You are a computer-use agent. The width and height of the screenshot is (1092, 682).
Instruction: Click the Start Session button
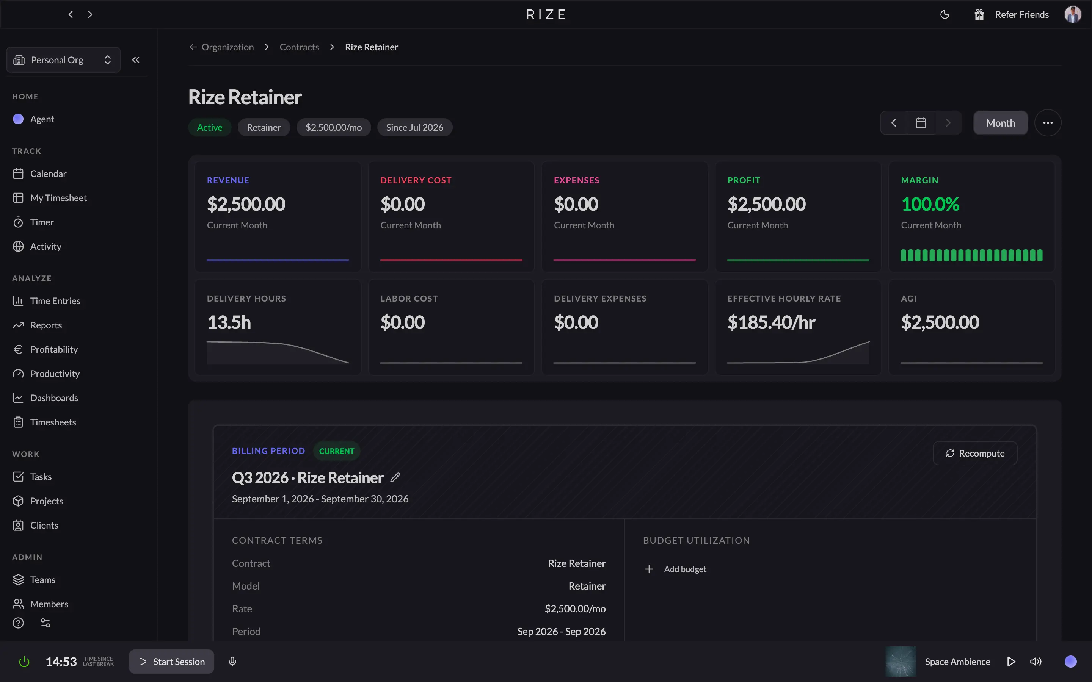(x=171, y=662)
